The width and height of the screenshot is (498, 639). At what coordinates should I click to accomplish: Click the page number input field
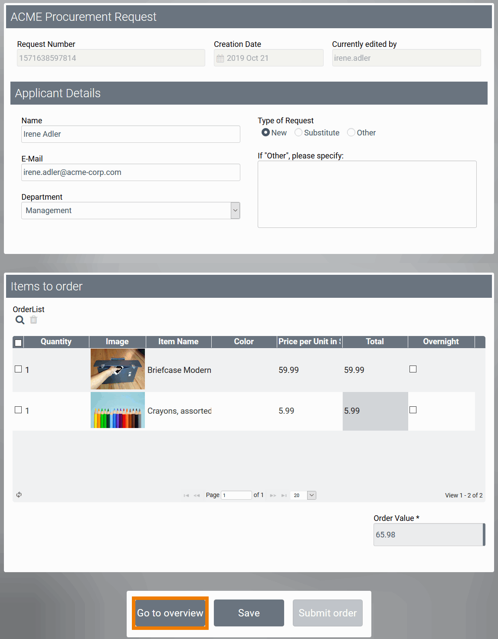pos(236,495)
